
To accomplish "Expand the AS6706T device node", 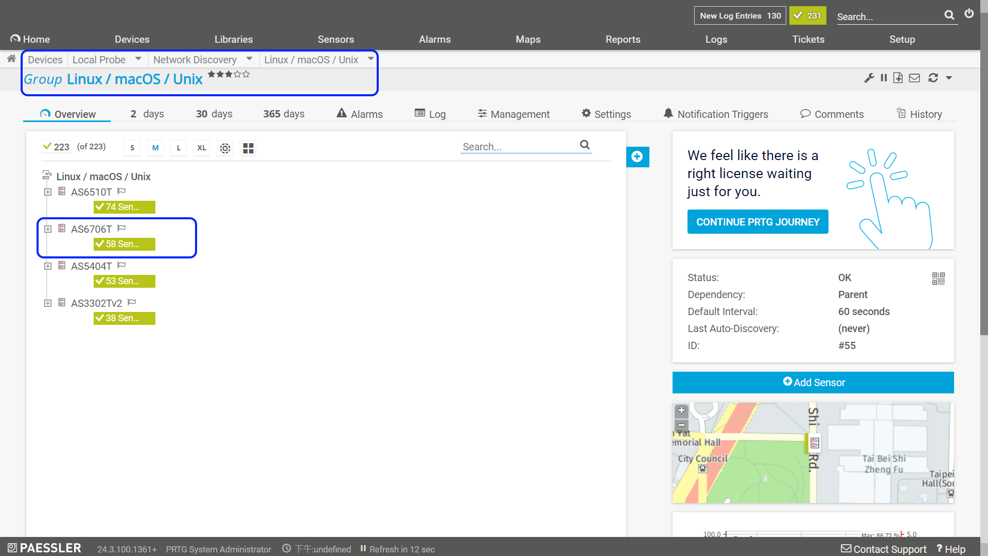I will pyautogui.click(x=48, y=229).
